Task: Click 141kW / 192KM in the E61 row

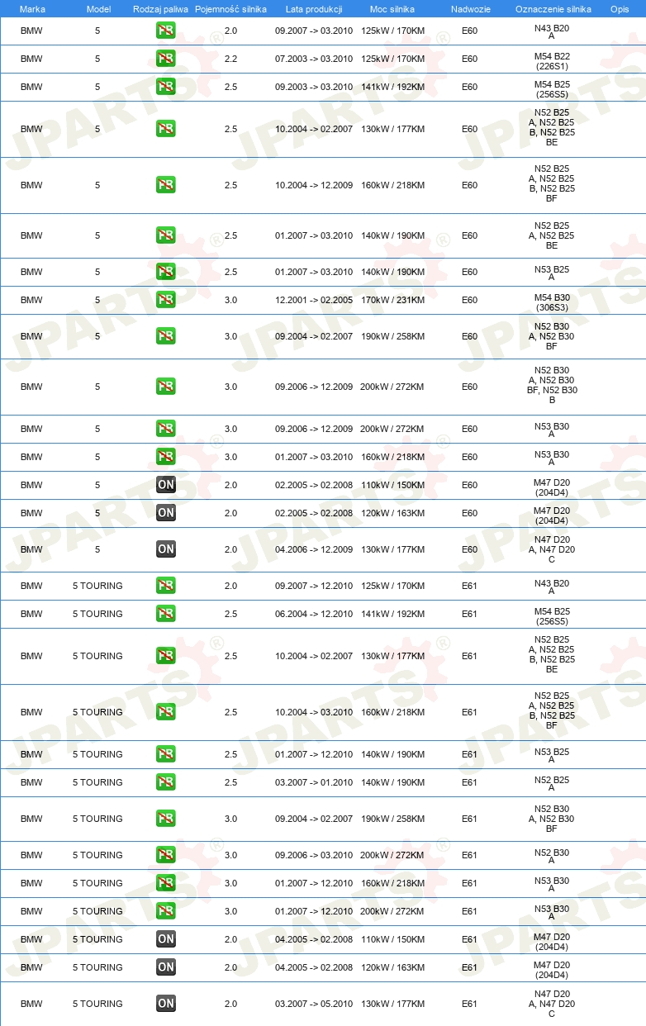Action: pyautogui.click(x=392, y=614)
